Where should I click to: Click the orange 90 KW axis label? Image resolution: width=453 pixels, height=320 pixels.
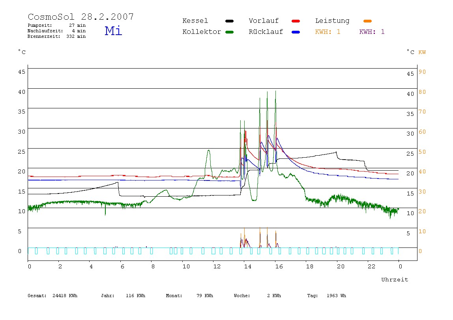[x=422, y=72]
